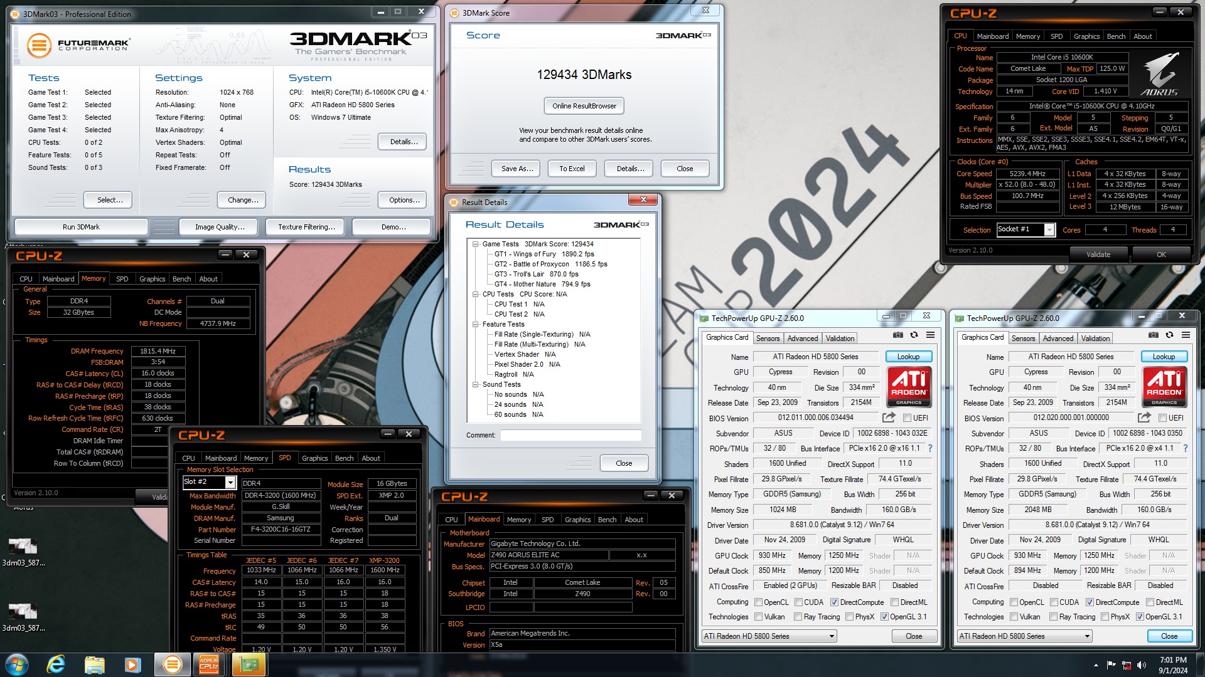The width and height of the screenshot is (1205, 677).
Task: Open the Slot #2 memory slot dropdown
Action: tap(209, 482)
